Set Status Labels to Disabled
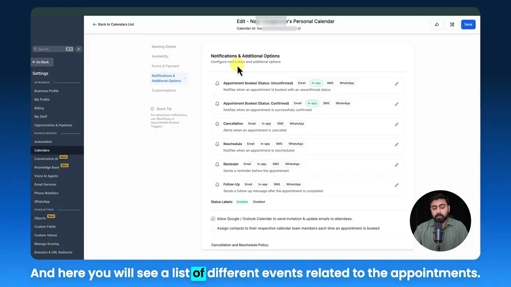 (x=259, y=202)
